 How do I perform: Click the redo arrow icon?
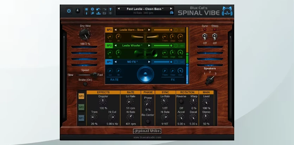tap(104, 9)
